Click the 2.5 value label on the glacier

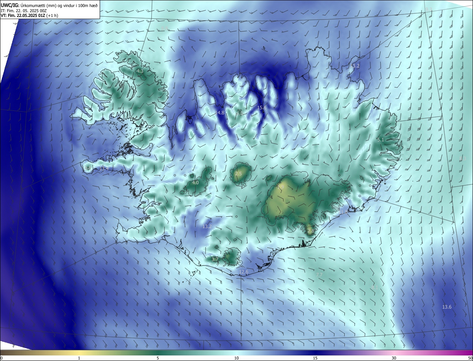238,173
